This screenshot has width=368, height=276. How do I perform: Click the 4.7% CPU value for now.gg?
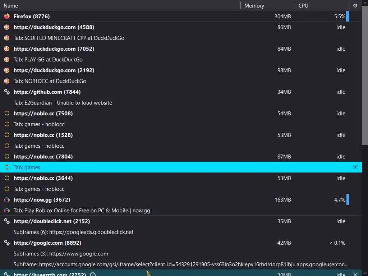point(340,200)
